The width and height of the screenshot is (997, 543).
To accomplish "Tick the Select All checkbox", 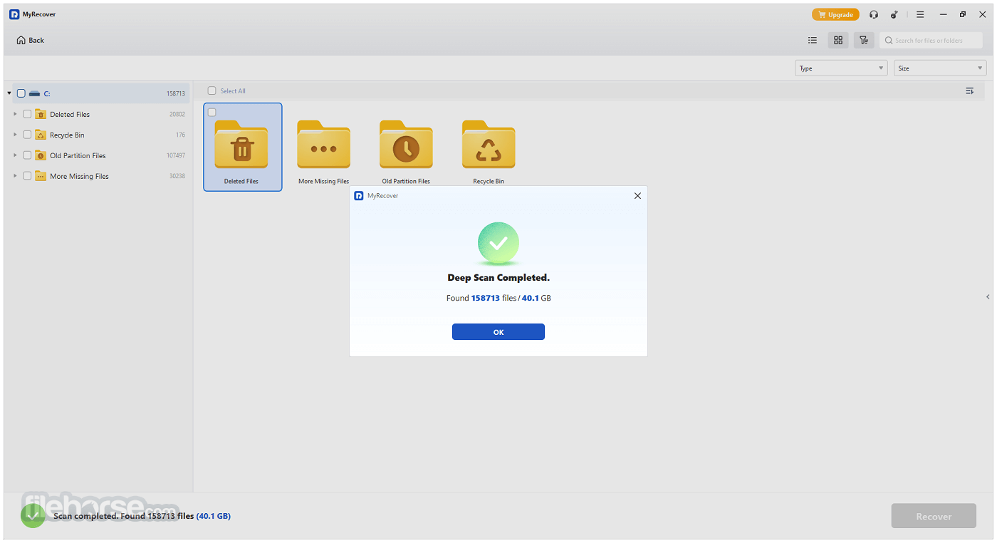I will (x=212, y=91).
